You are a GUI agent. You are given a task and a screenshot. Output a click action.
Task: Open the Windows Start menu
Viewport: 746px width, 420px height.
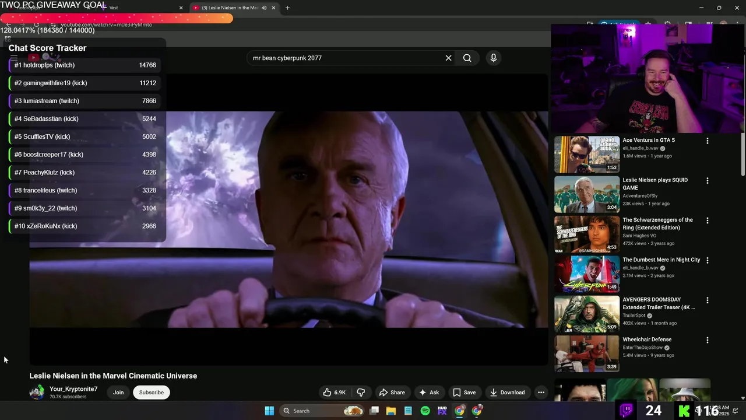pyautogui.click(x=269, y=411)
